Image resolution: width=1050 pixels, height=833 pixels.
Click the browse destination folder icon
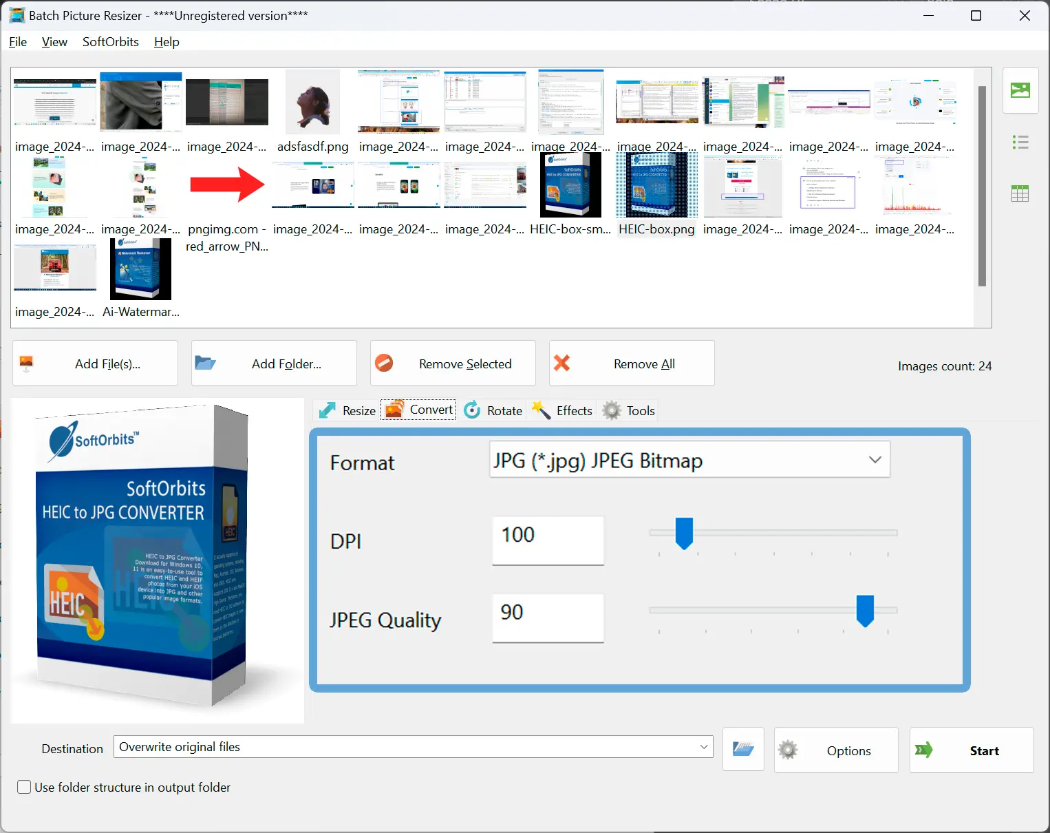[x=743, y=749]
